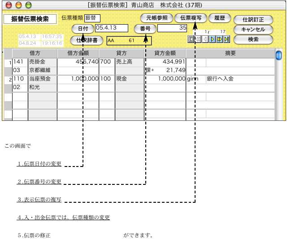Click the date field showing 05.4.13
The image size is (287, 239).
click(112, 28)
